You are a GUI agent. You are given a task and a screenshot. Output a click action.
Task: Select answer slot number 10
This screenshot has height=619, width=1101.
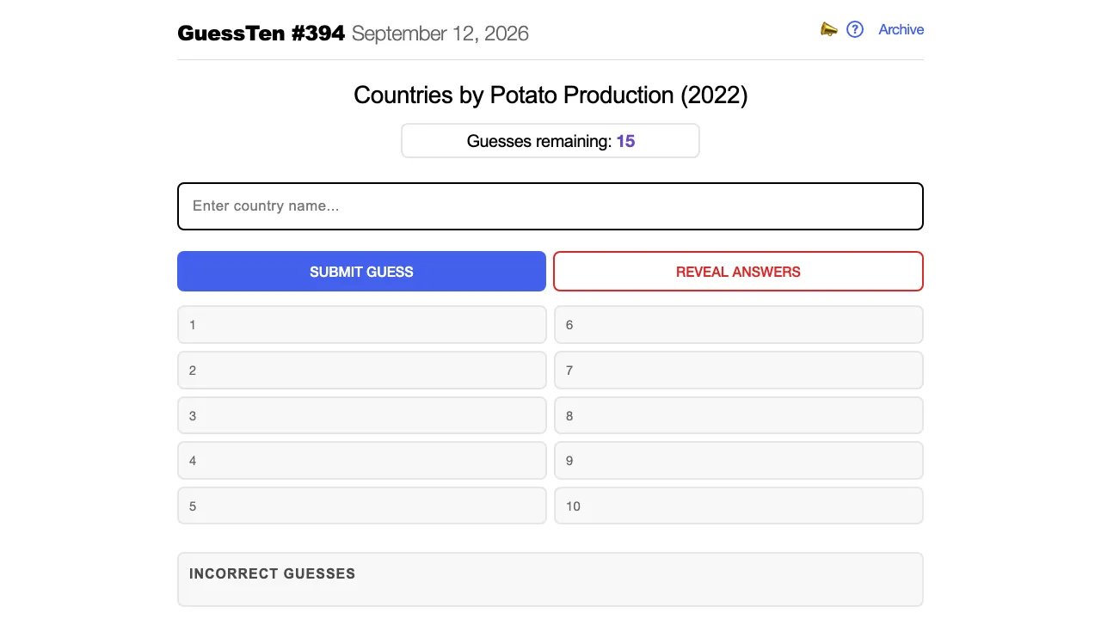click(x=739, y=506)
